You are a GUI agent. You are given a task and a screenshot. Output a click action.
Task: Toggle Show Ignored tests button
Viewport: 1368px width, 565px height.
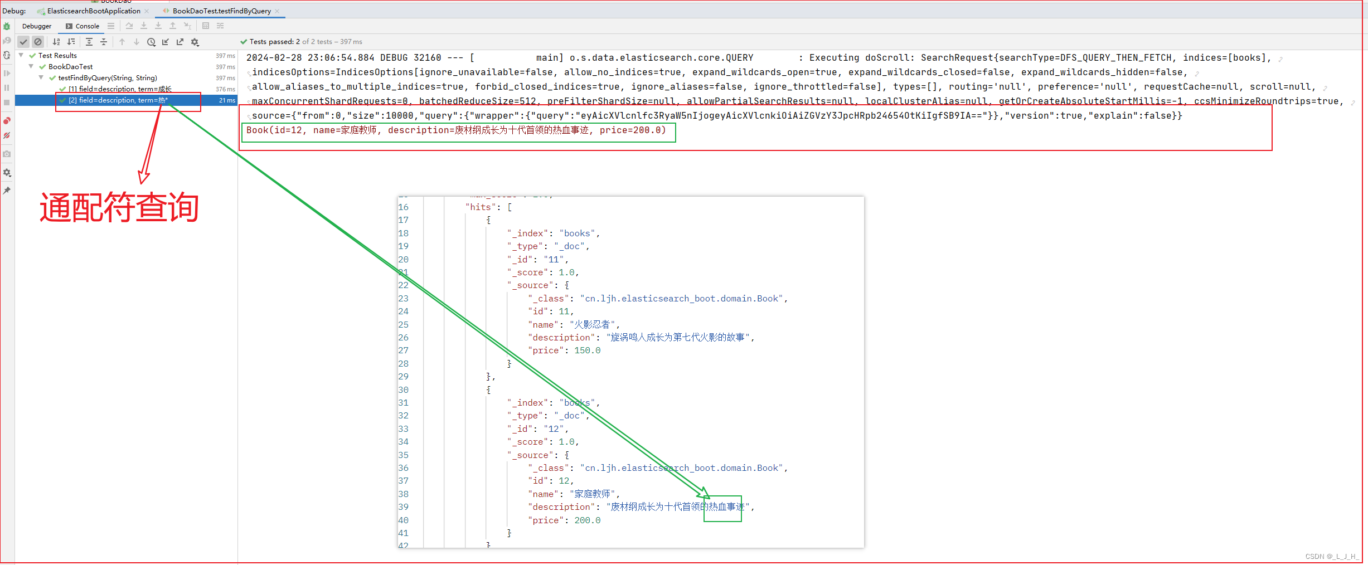(x=38, y=42)
